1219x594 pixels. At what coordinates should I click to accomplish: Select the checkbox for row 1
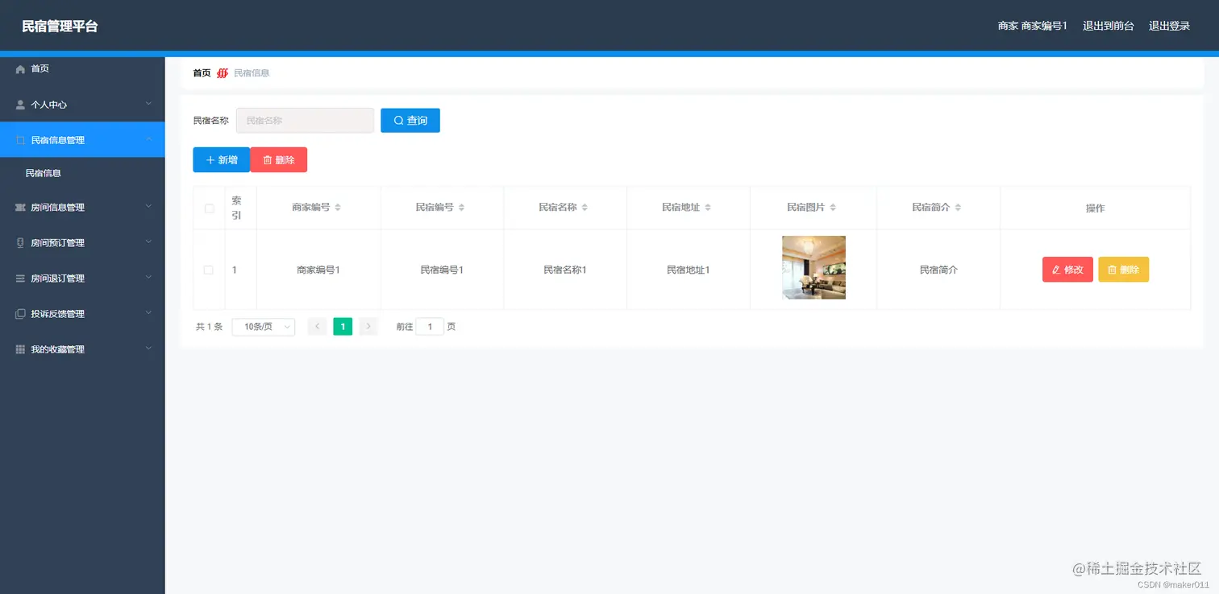[x=209, y=270]
